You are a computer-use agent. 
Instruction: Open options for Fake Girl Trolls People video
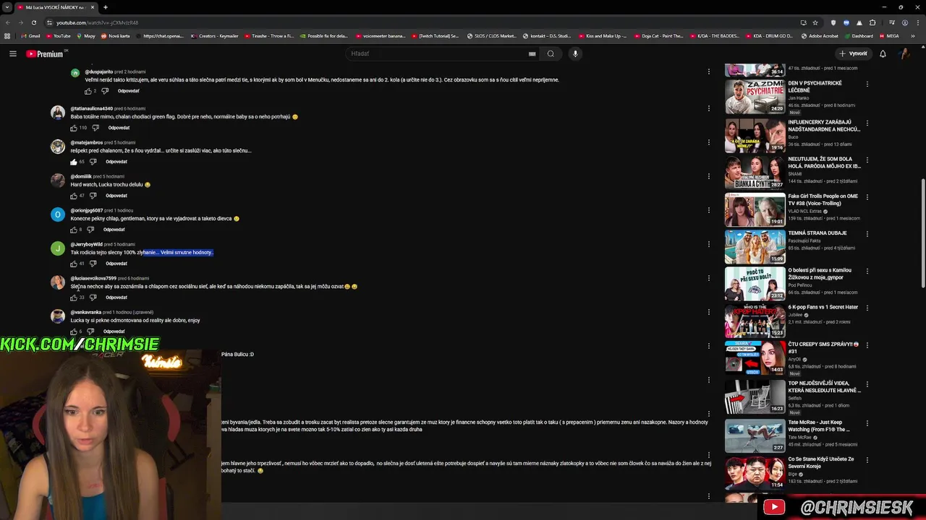867,197
